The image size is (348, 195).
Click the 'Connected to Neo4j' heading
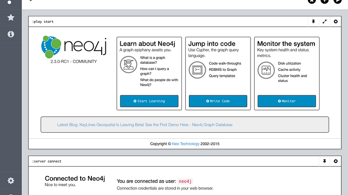coord(75,178)
